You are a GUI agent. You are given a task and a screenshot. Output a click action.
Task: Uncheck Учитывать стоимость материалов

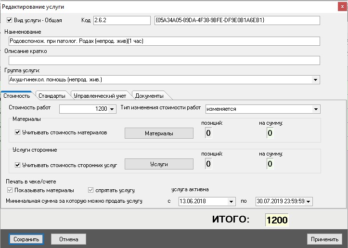pyautogui.click(x=18, y=132)
